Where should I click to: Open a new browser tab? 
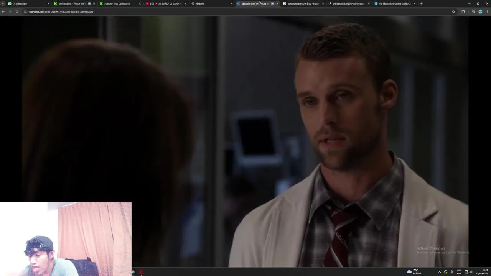coord(421,3)
